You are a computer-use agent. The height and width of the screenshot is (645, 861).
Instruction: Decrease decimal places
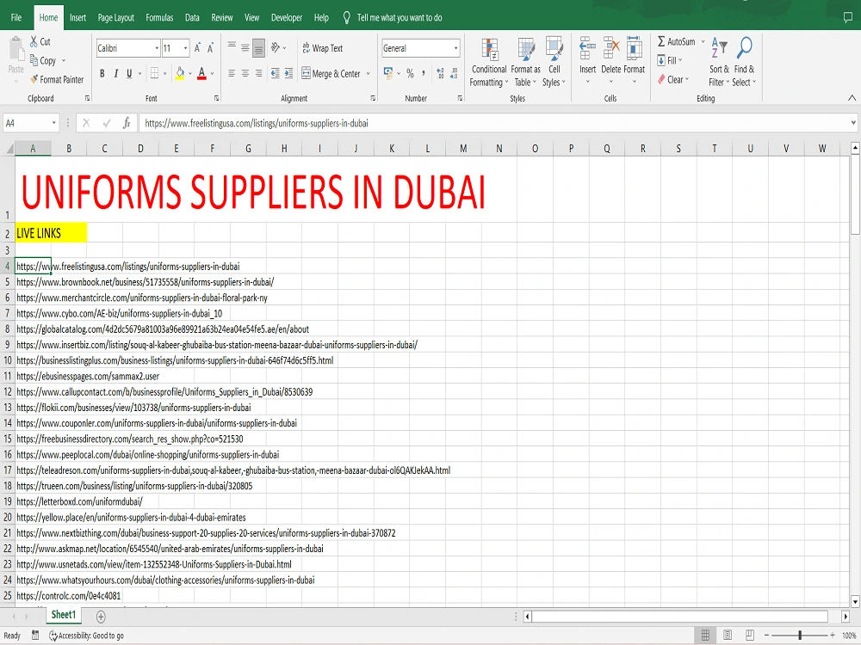(454, 73)
